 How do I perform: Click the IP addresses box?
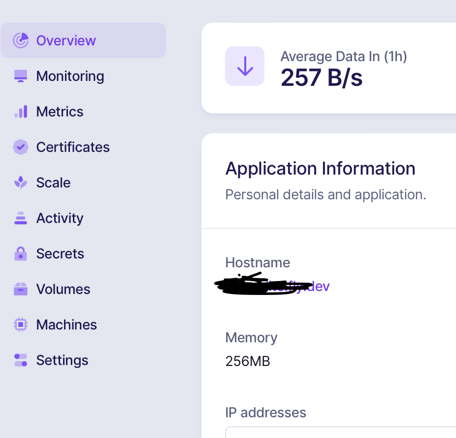[x=341, y=432]
